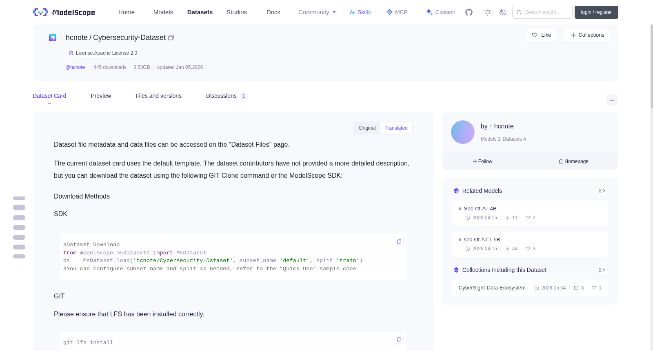This screenshot has width=653, height=351.
Task: Switch site language with the translate icon
Action: coord(502,12)
